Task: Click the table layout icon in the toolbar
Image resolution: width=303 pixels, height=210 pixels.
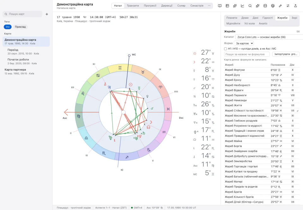Action: click(x=227, y=6)
